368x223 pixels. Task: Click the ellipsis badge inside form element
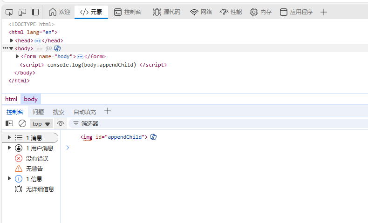tap(80, 57)
